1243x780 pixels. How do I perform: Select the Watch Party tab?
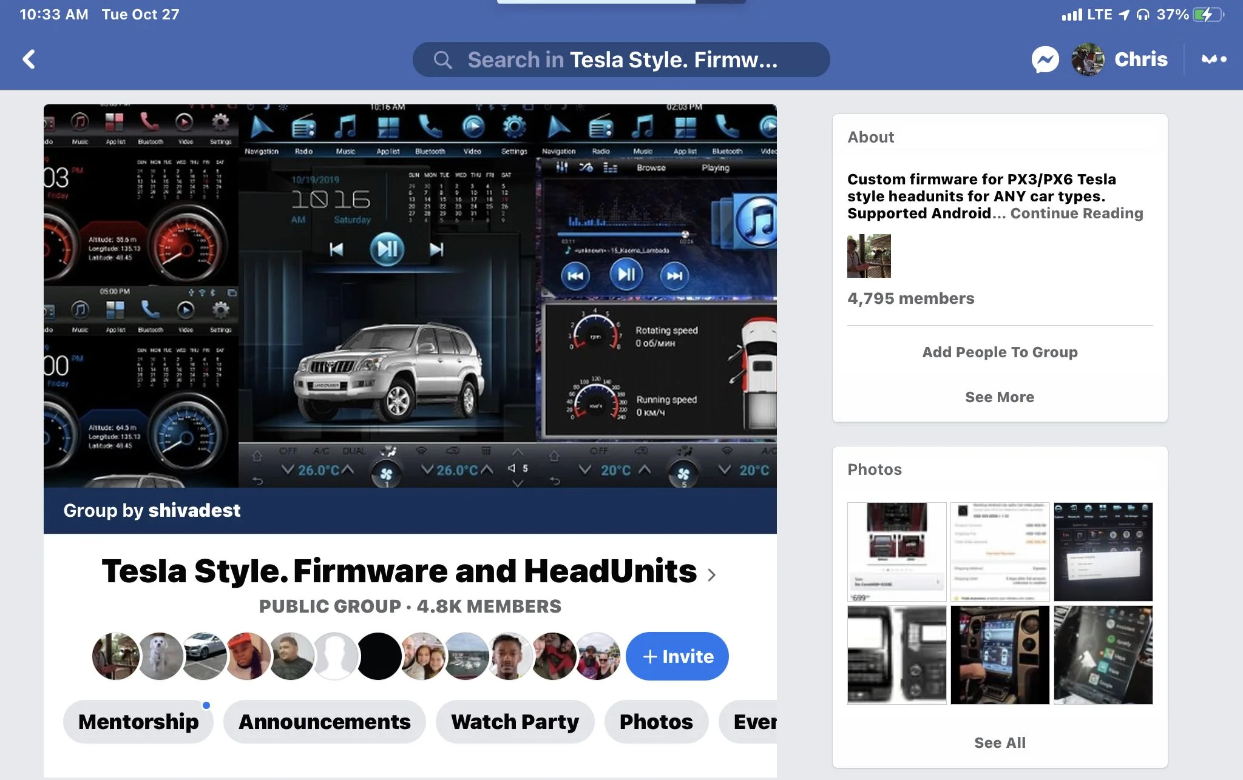515,722
